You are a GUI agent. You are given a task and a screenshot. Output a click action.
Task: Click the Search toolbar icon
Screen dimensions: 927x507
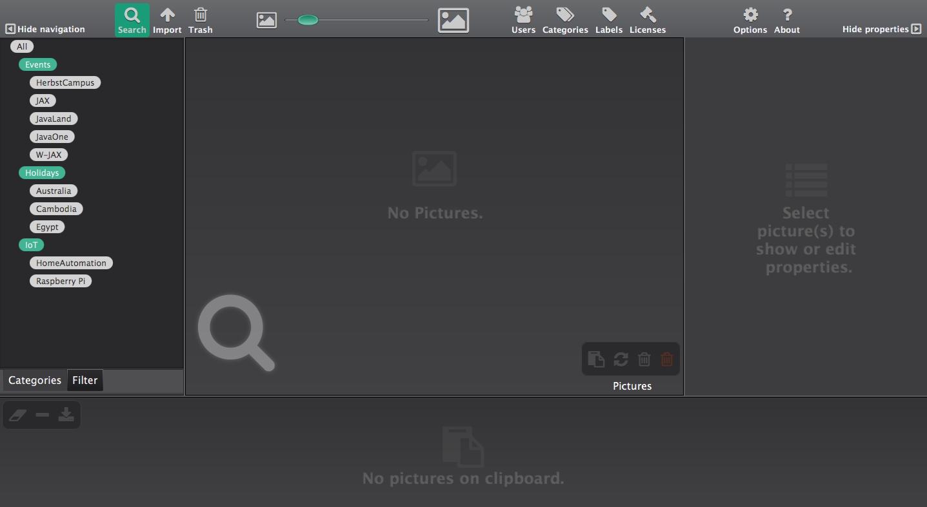pyautogui.click(x=132, y=20)
